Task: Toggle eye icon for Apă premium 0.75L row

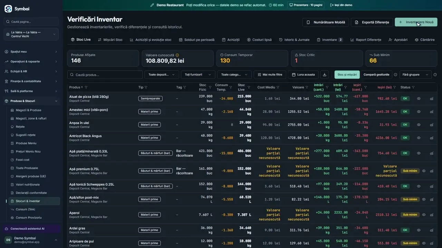Action: (424, 171)
